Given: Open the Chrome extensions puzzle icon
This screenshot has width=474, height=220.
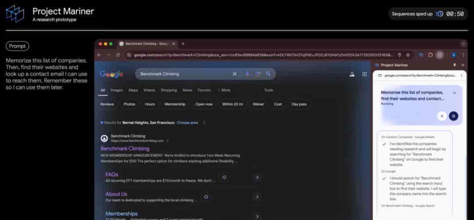Looking at the screenshot, I should [x=431, y=55].
